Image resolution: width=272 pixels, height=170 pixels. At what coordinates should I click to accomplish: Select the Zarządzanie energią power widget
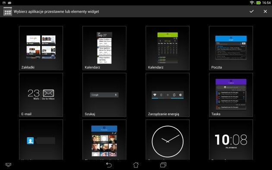pyautogui.click(x=168, y=95)
